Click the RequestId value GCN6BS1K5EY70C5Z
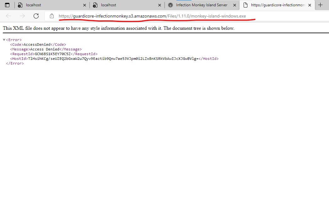The height and width of the screenshot is (220, 329). 53,54
